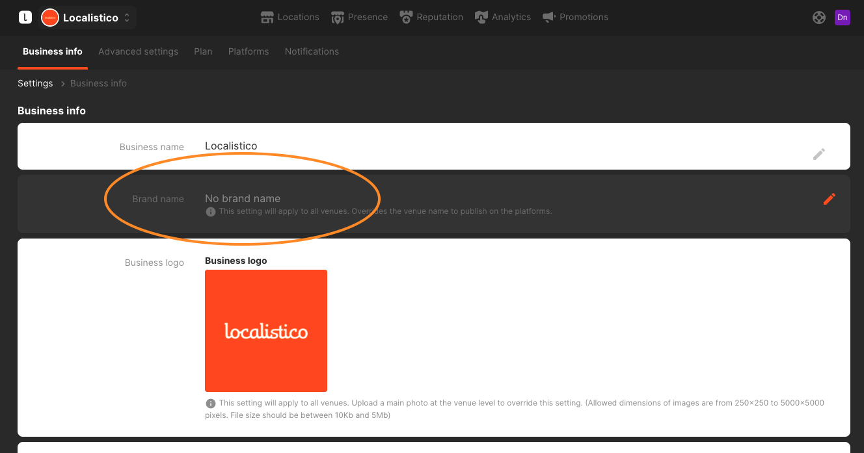This screenshot has height=453, width=864.
Task: Open the help lifebuoy icon
Action: click(819, 18)
